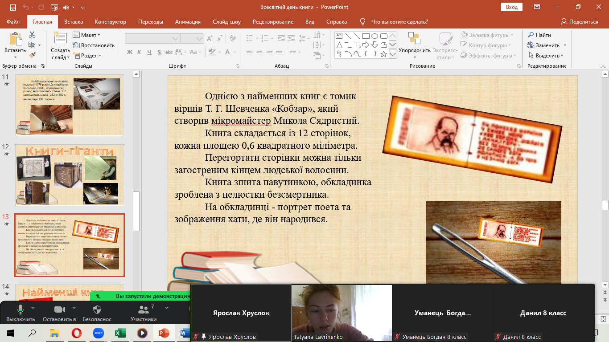Open the font size combo box
The image size is (609, 342).
(193, 39)
